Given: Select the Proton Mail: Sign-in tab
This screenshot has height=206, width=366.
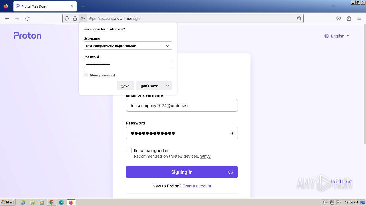Looking at the screenshot, I should (x=45, y=6).
